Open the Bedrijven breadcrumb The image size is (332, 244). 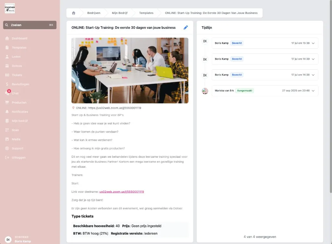coord(94,13)
